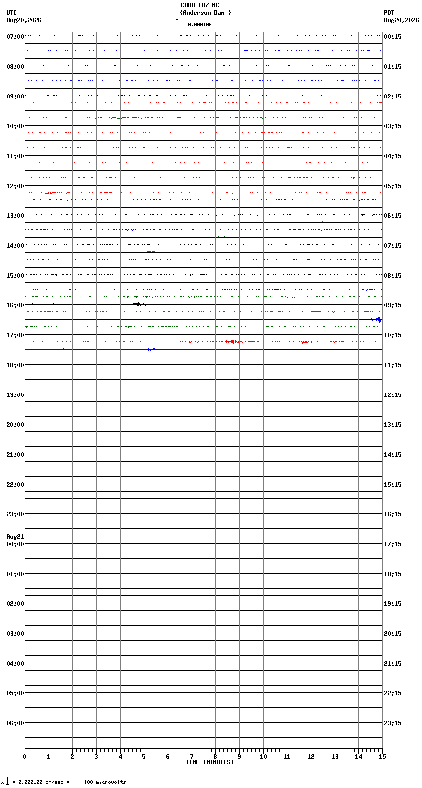This screenshot has width=422, height=788.
Task: Select the 'Aug20,2026' date under UTC
Action: [x=24, y=20]
